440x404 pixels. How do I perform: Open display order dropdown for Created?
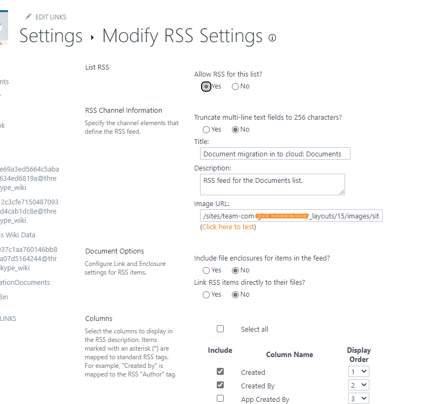(x=359, y=372)
